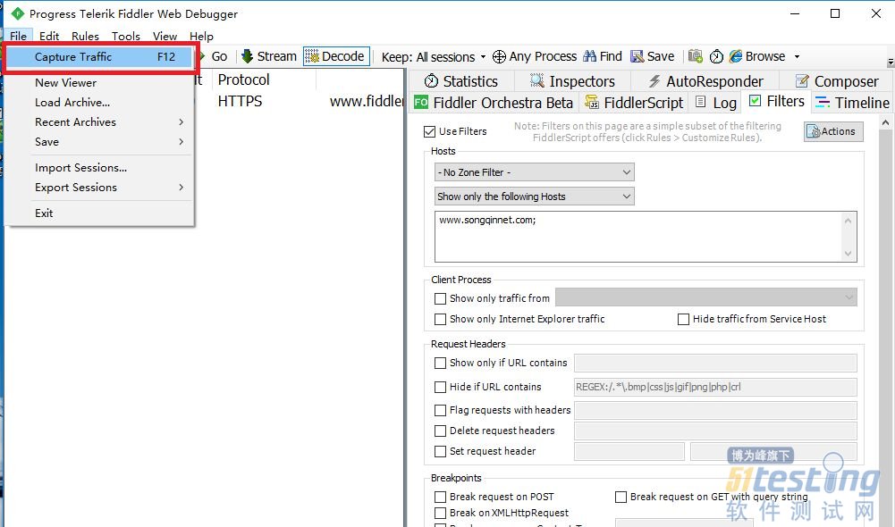Click the Stream toolbar icon
This screenshot has width=895, height=527.
pos(247,56)
